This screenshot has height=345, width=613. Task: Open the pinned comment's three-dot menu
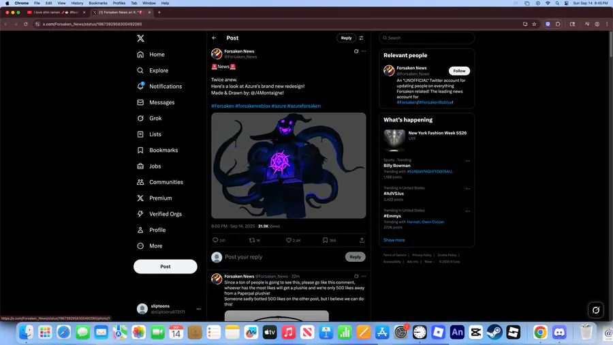(x=364, y=276)
